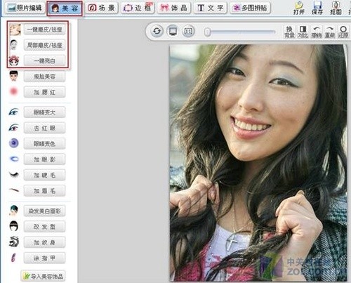
Task: Click the fit-to-screen monitor icon
Action: (173, 31)
